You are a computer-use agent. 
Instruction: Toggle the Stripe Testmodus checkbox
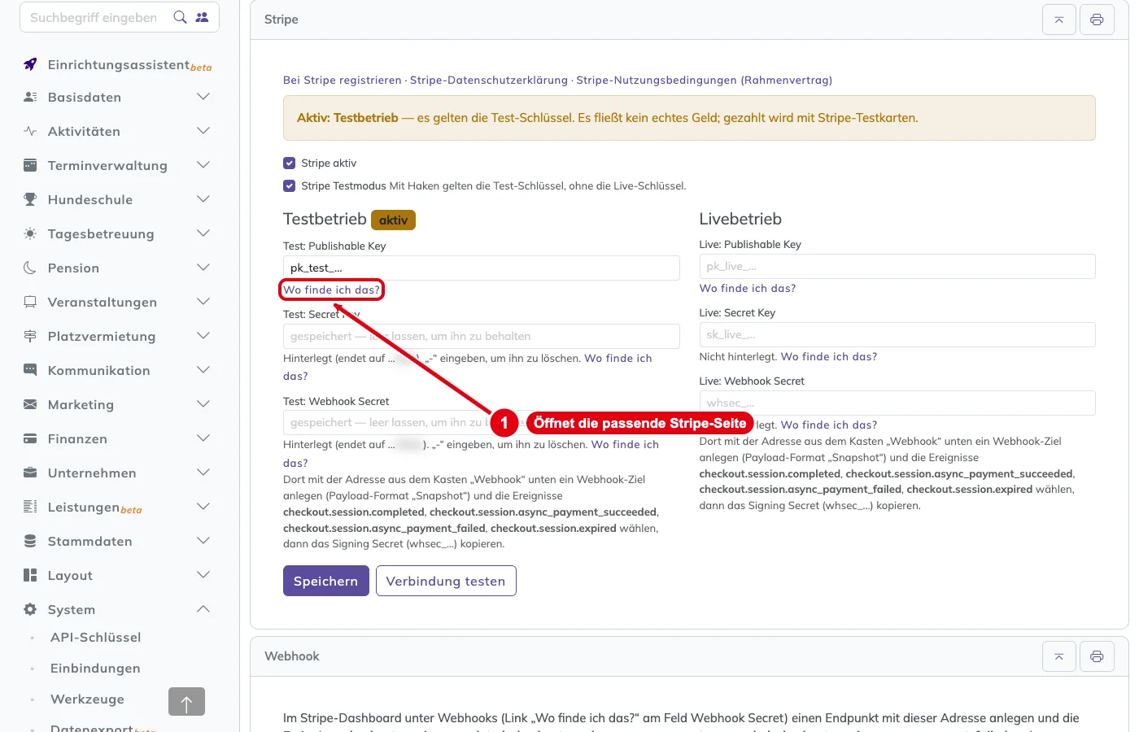(289, 185)
